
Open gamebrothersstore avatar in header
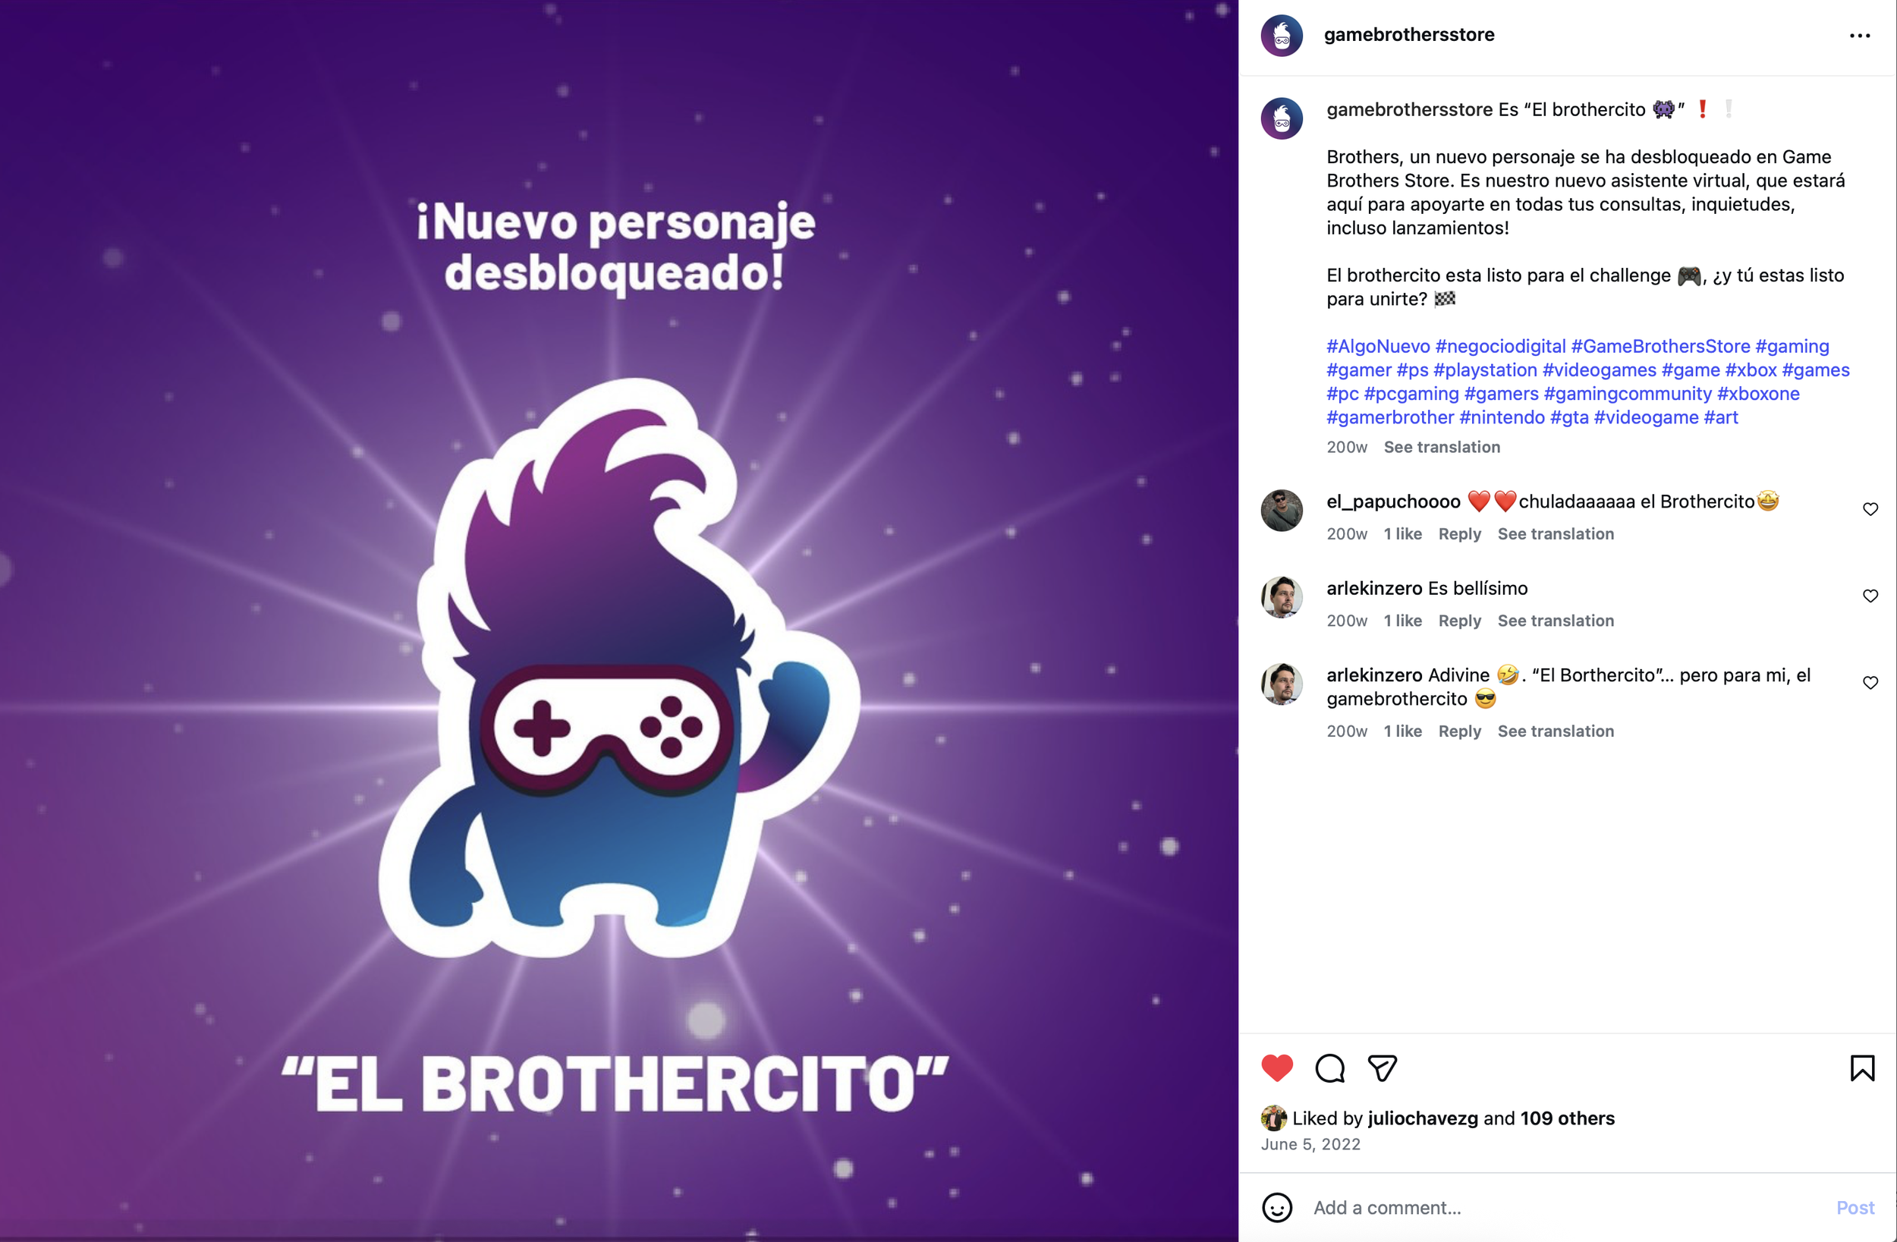coord(1282,35)
